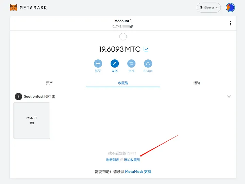Collapse the SectionTest NFT collection chevron
The width and height of the screenshot is (245, 184).
pos(229,96)
